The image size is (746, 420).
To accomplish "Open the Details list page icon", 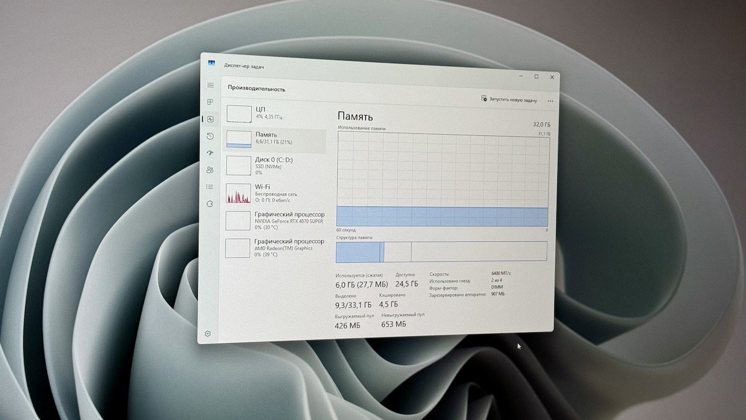I will click(x=209, y=187).
